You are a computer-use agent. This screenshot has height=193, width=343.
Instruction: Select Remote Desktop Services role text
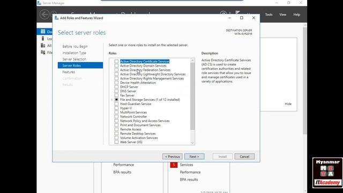(138, 133)
